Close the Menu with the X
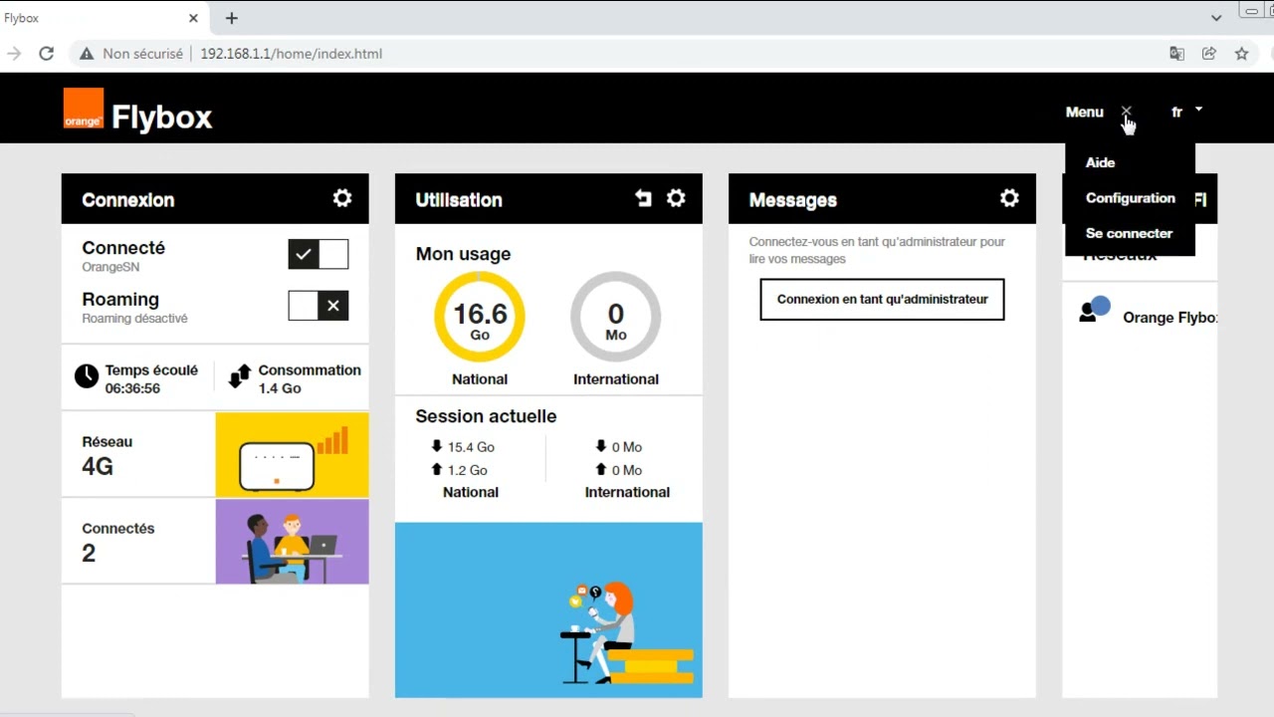 coord(1127,112)
